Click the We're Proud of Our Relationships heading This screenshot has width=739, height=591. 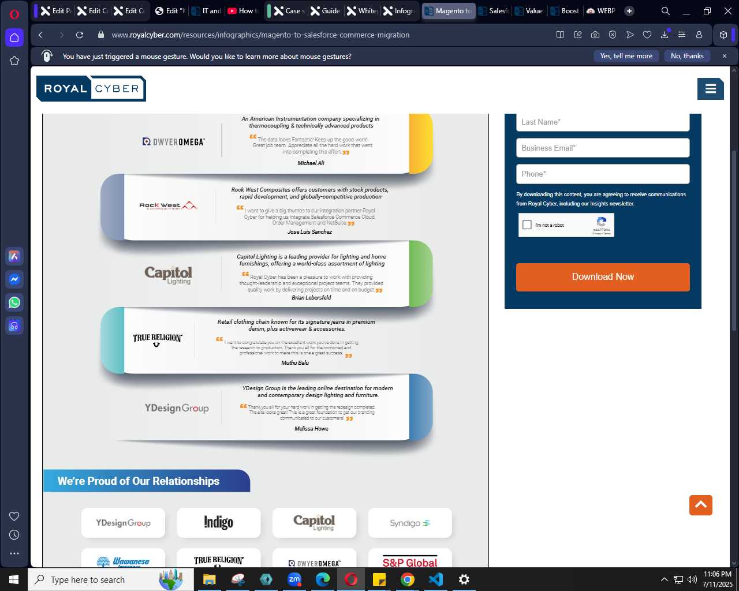pyautogui.click(x=139, y=481)
